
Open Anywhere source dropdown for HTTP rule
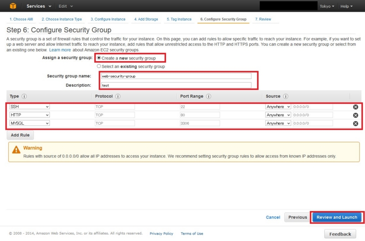[x=278, y=115]
